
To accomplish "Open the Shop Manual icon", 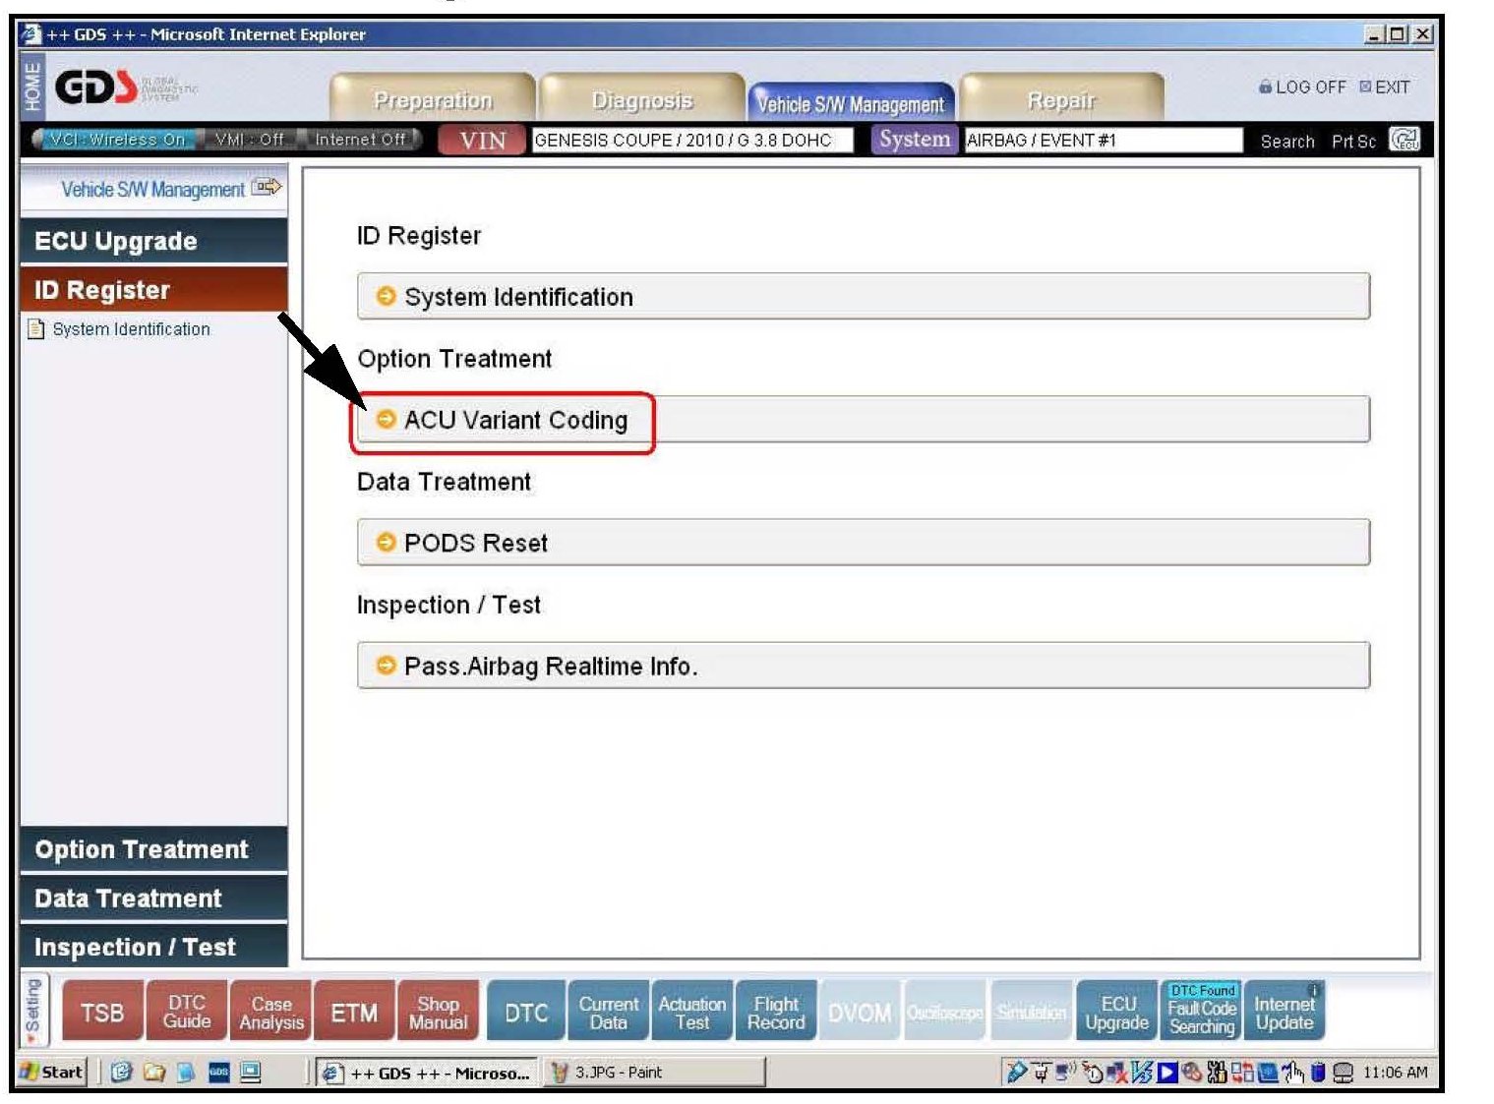I will pyautogui.click(x=438, y=1012).
